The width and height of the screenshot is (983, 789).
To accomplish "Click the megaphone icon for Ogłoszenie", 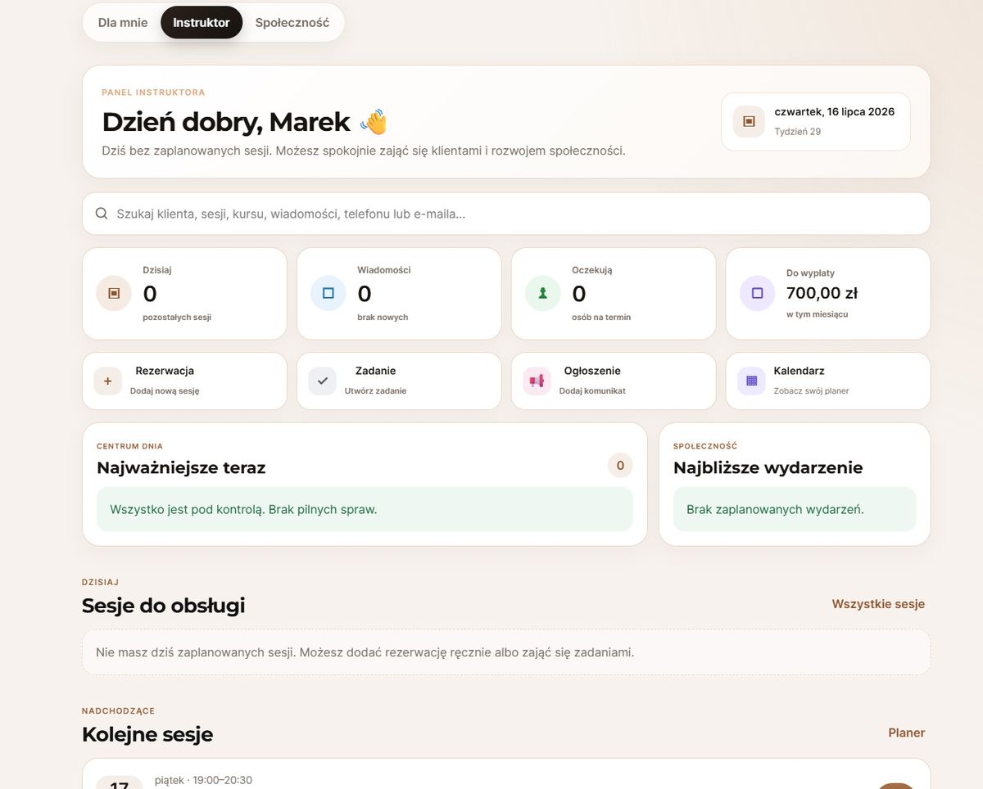I will 537,381.
